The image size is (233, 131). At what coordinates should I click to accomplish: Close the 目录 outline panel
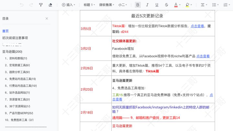(x=47, y=19)
